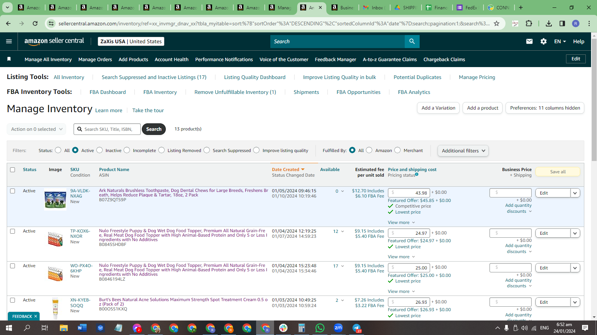Switch to the Inbox browser tab
Viewport: 597px width, 335px height.
[x=375, y=7]
